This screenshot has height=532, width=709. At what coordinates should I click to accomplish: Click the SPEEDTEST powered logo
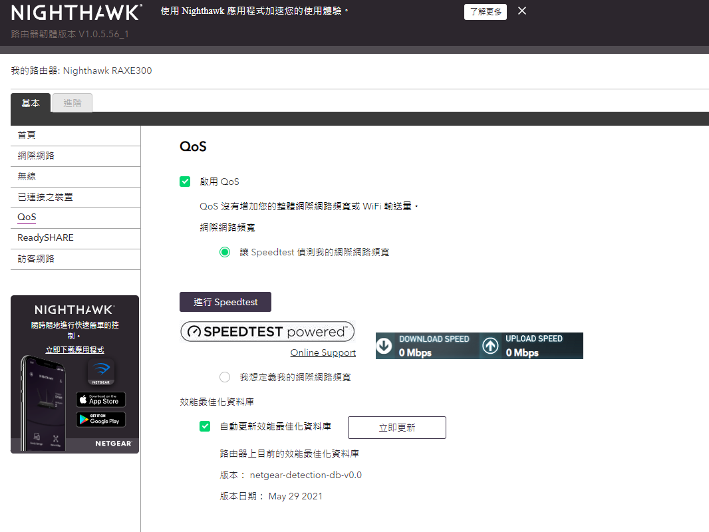(267, 331)
